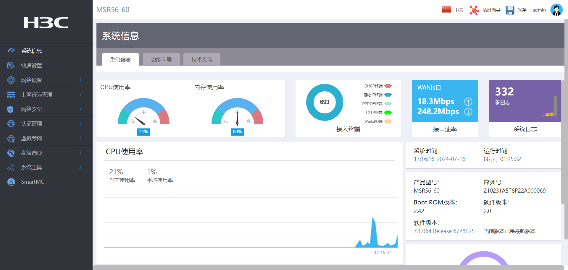Screen dimensions: 568x270
Task: Open 系统信息 in the sidebar
Action: pos(46,51)
